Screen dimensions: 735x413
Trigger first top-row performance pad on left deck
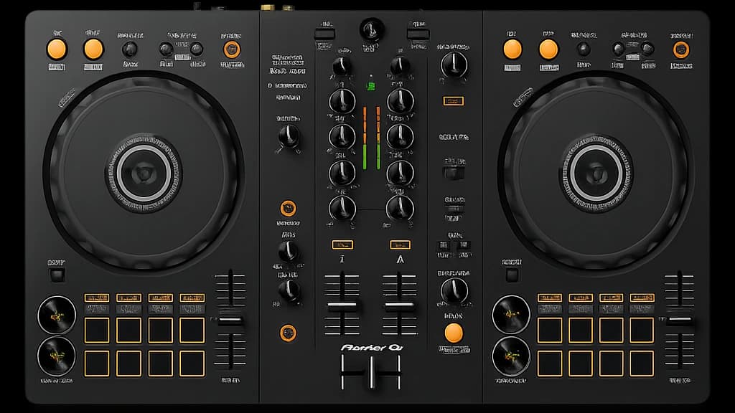97,330
